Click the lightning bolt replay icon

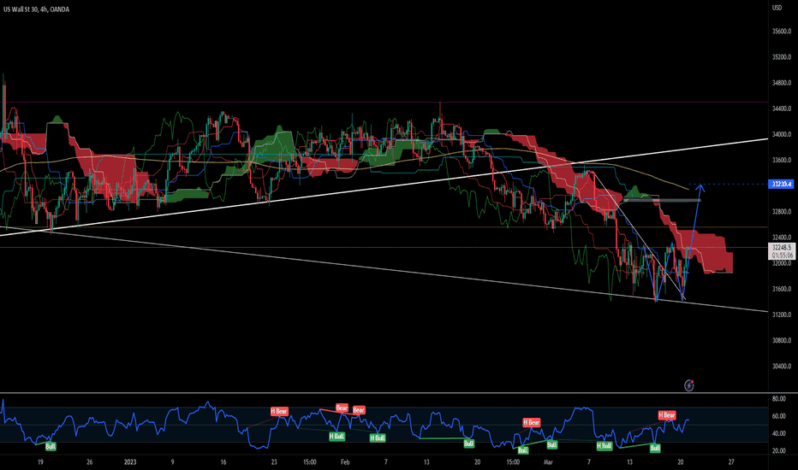click(x=688, y=385)
